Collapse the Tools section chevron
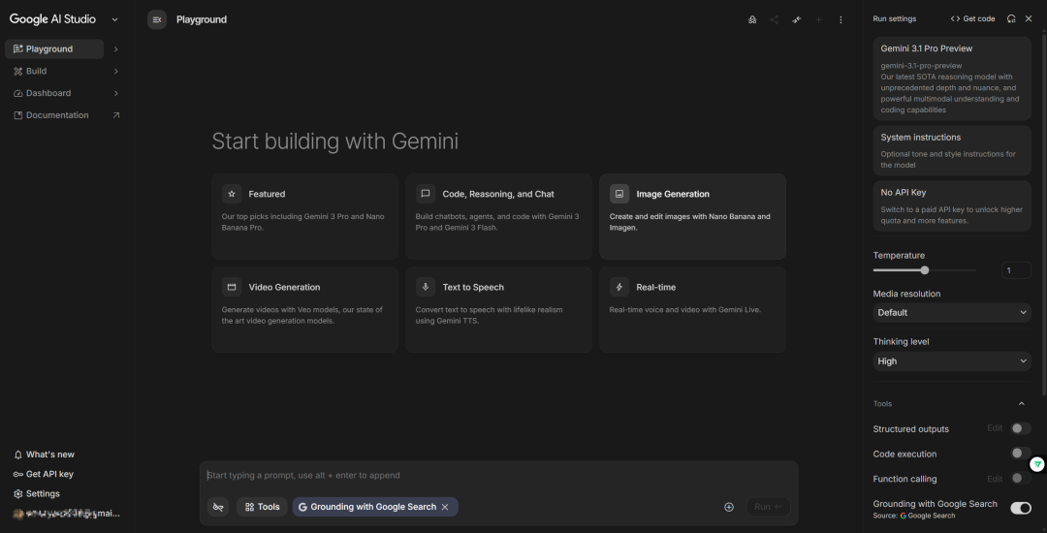 click(x=1021, y=404)
